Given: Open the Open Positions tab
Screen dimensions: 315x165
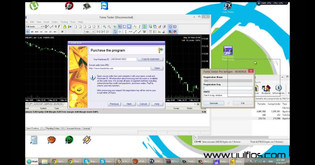Looking at the screenshot, I should pos(35,129).
